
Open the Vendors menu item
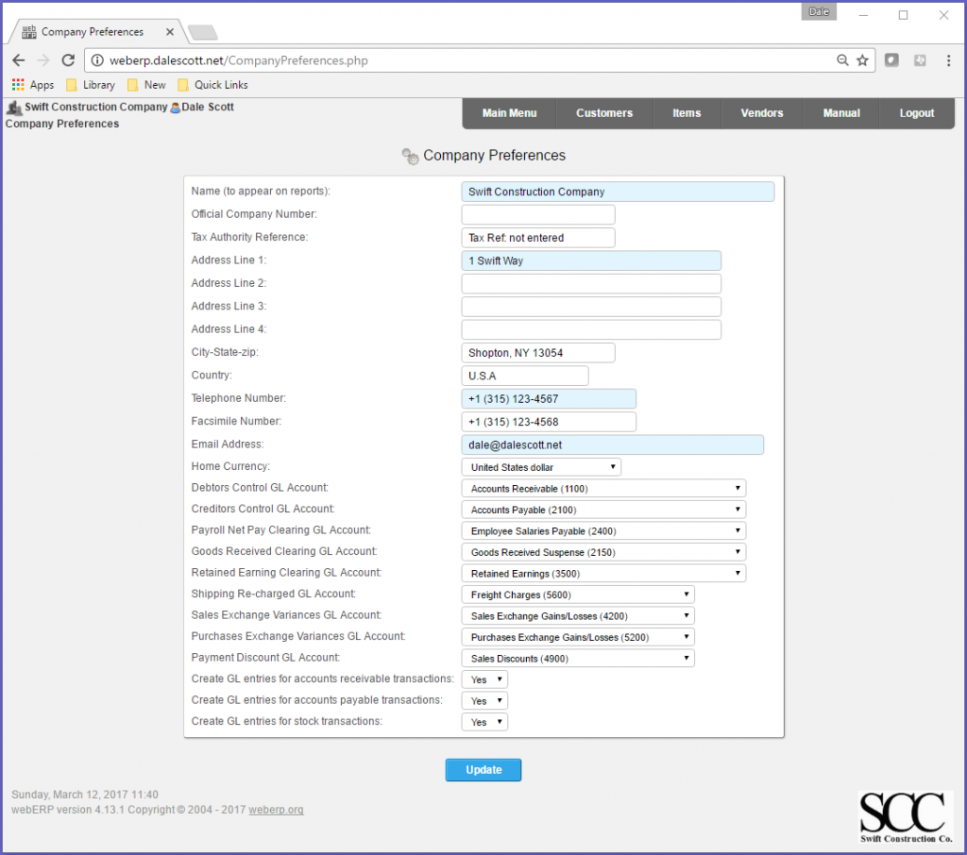tap(762, 113)
